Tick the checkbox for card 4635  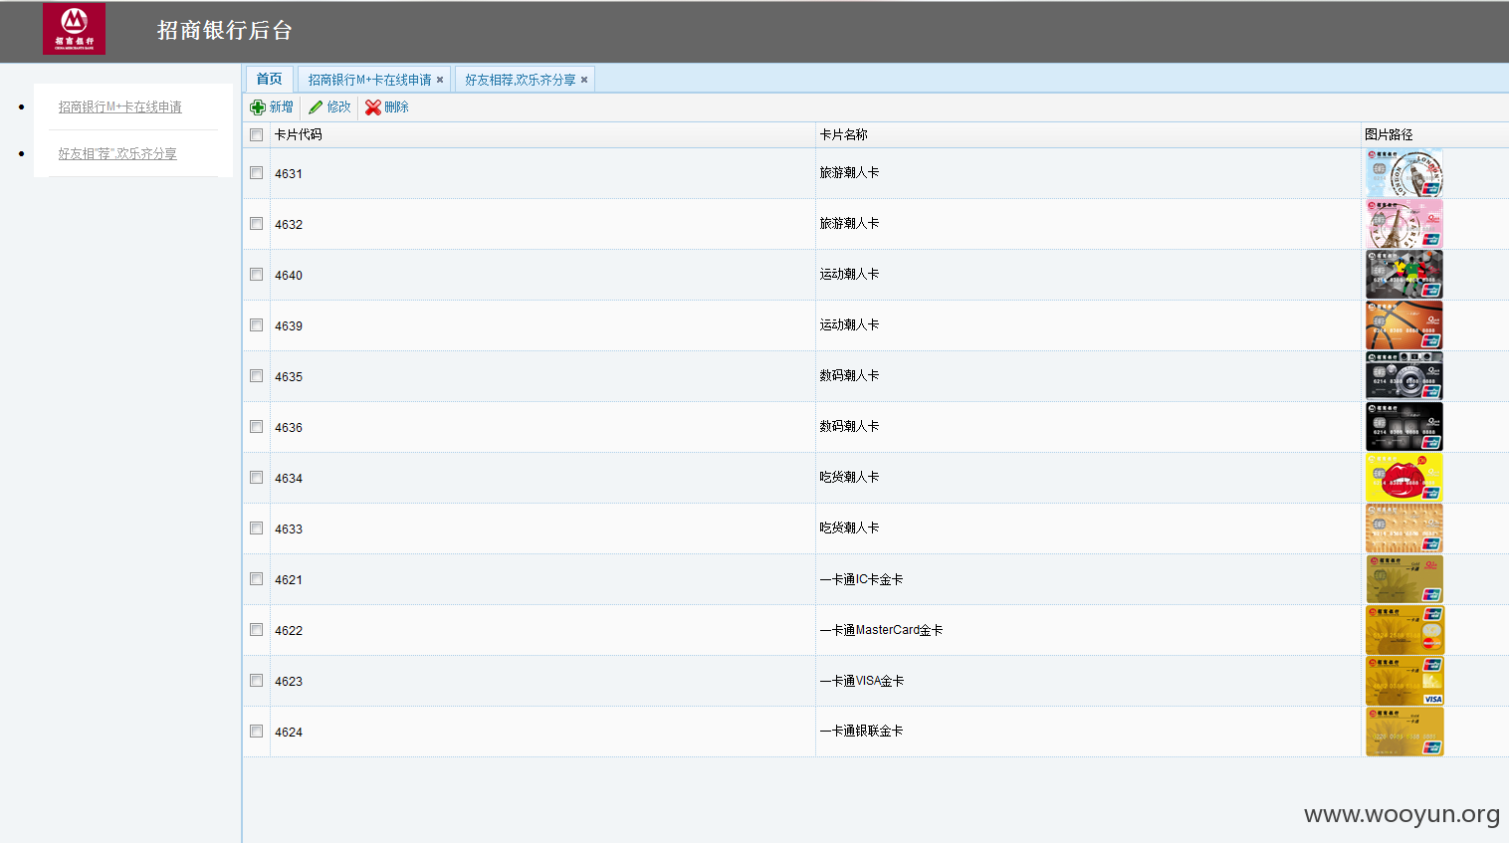pos(257,376)
